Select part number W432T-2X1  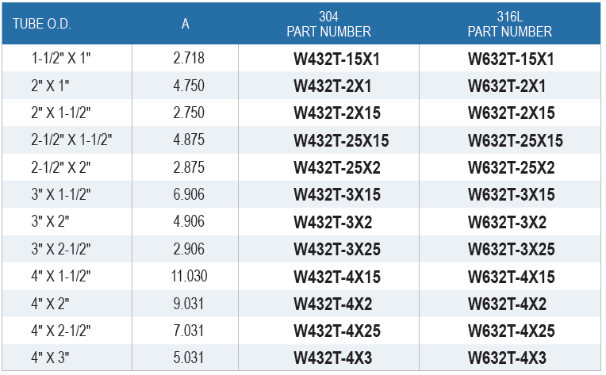[x=332, y=86]
